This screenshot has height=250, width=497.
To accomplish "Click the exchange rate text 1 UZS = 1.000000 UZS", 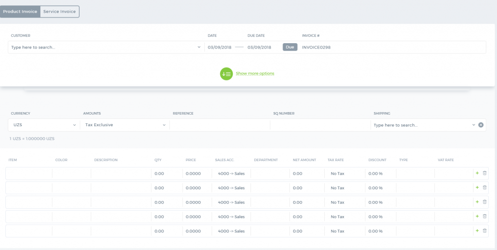I will (x=32, y=139).
